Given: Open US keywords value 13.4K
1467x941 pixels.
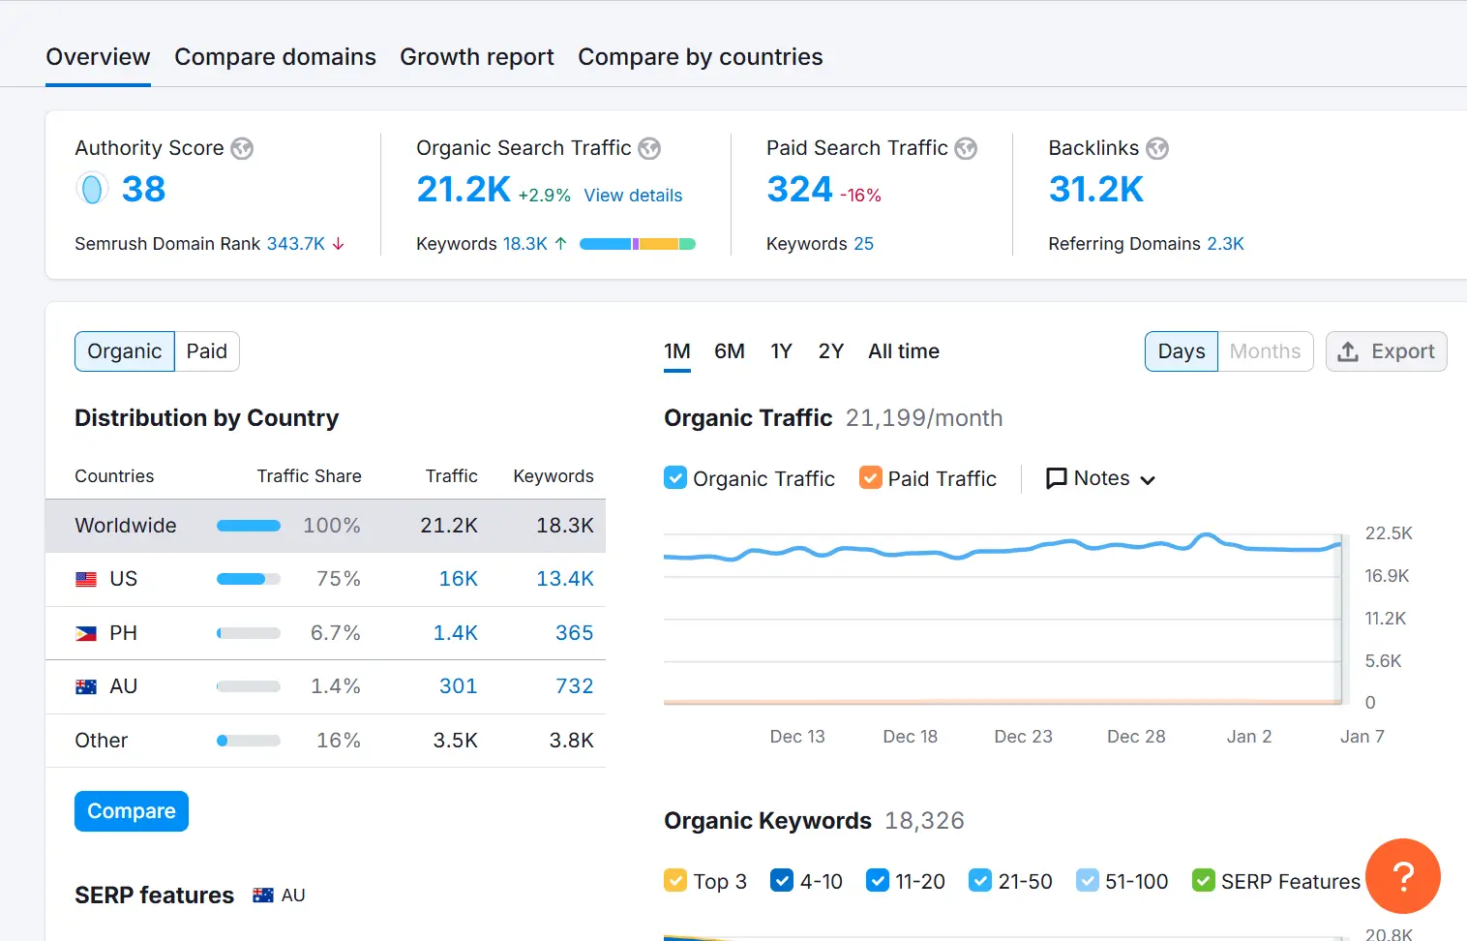Looking at the screenshot, I should (565, 579).
